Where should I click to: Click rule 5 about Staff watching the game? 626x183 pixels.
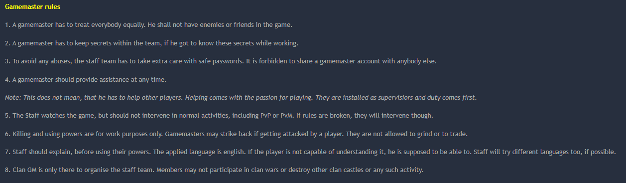tap(219, 116)
